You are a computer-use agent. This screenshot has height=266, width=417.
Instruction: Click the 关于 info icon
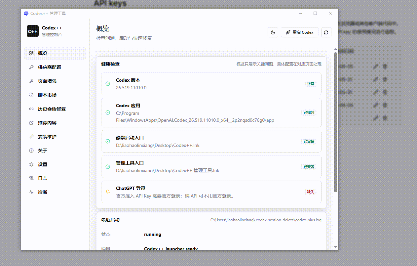click(x=31, y=151)
